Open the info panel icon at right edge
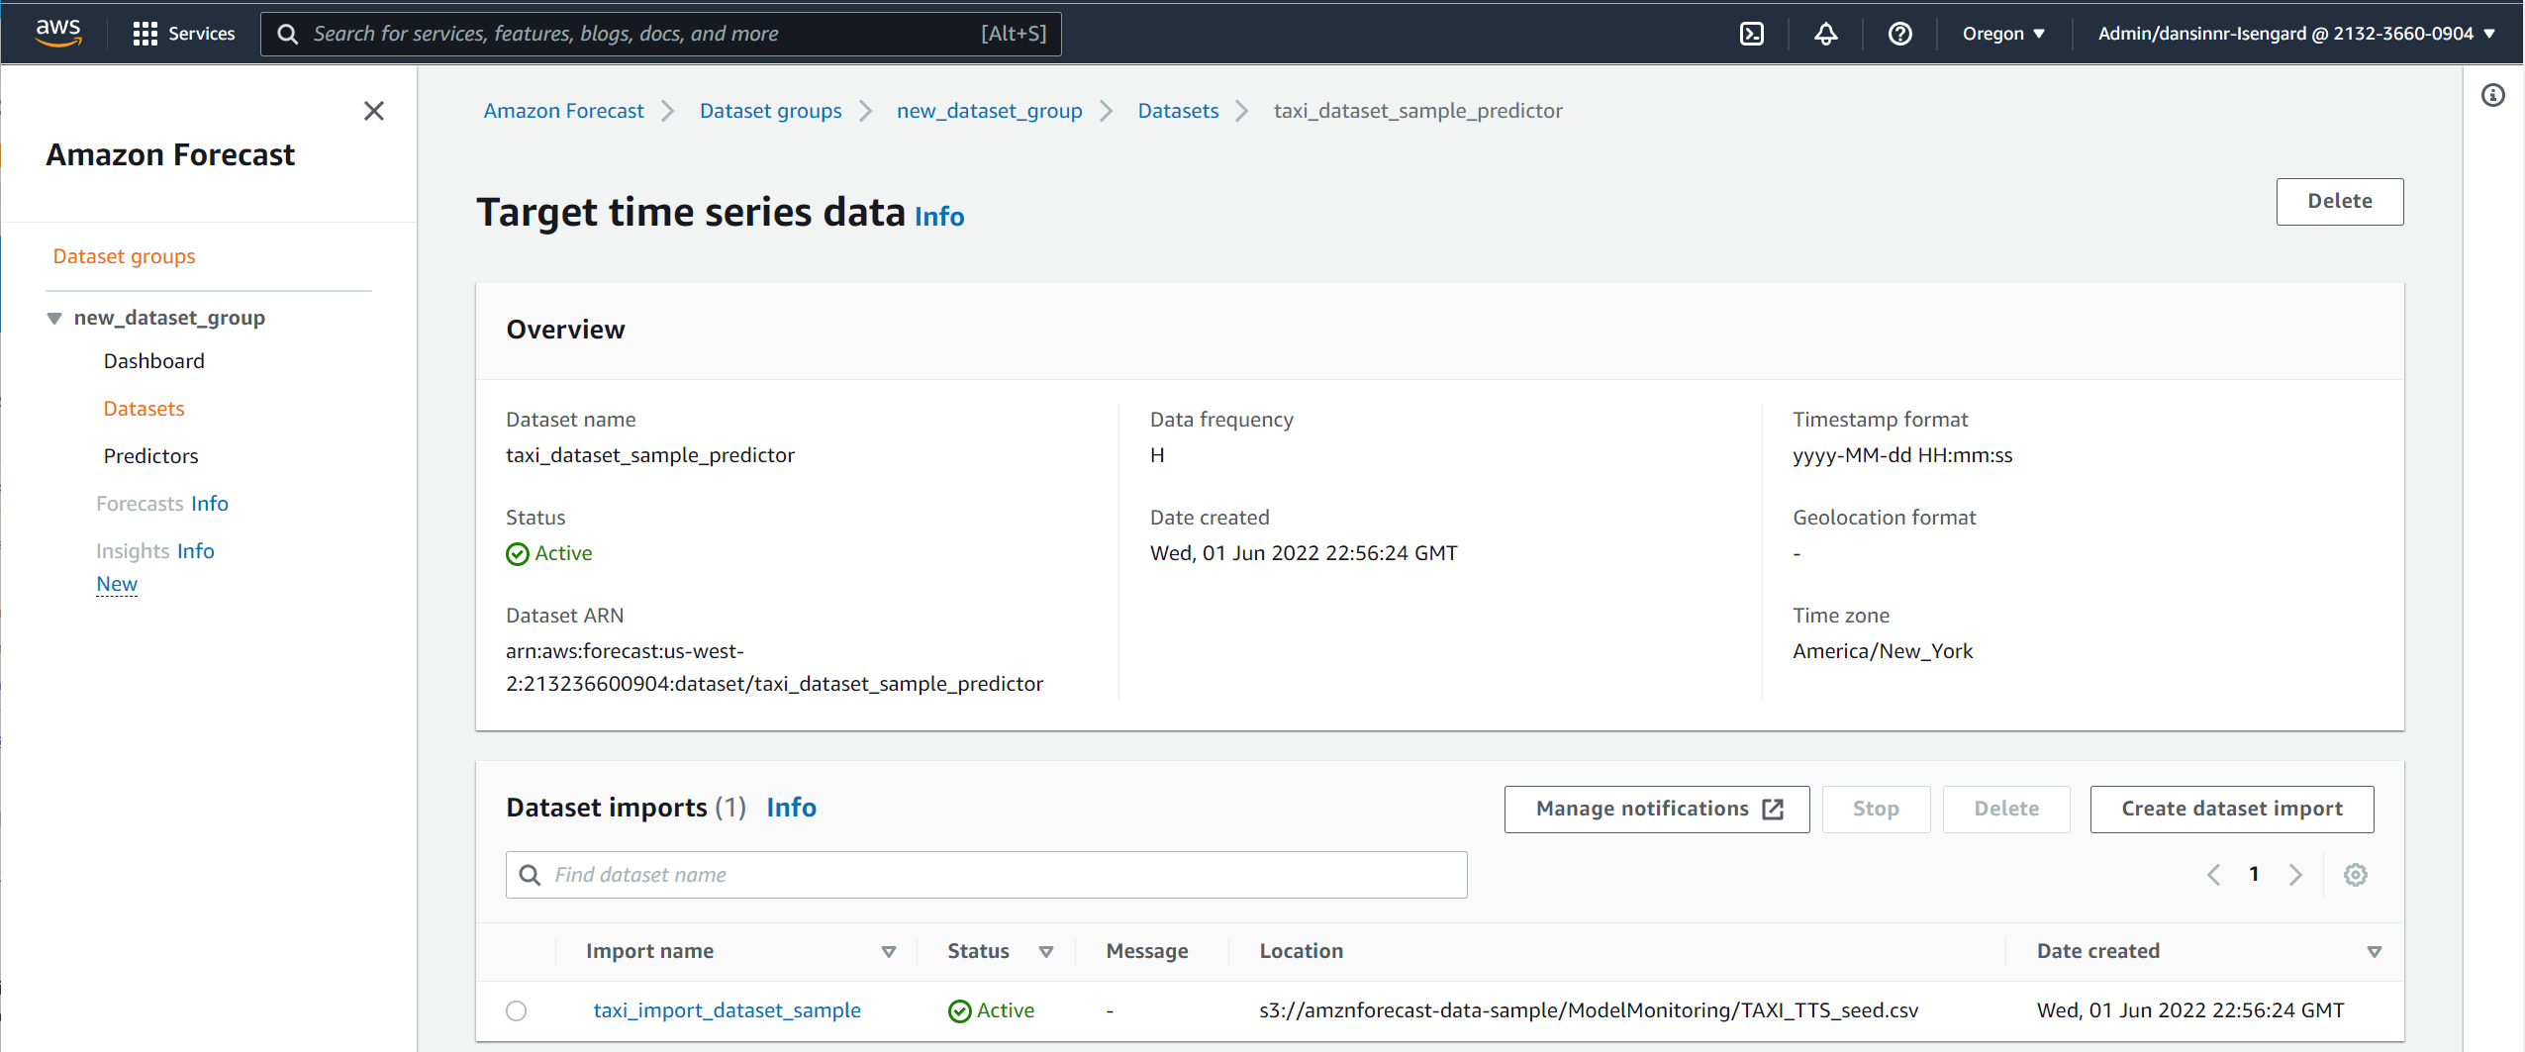2525x1052 pixels. (2492, 95)
